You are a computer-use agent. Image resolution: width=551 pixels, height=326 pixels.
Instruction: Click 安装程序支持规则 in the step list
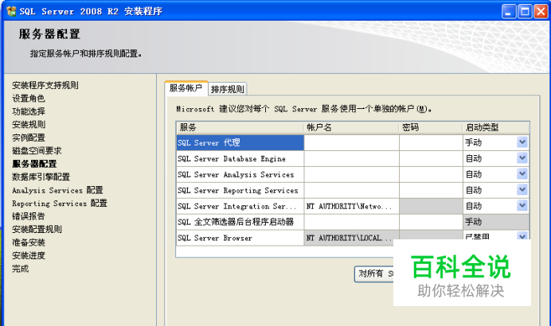[x=45, y=85]
